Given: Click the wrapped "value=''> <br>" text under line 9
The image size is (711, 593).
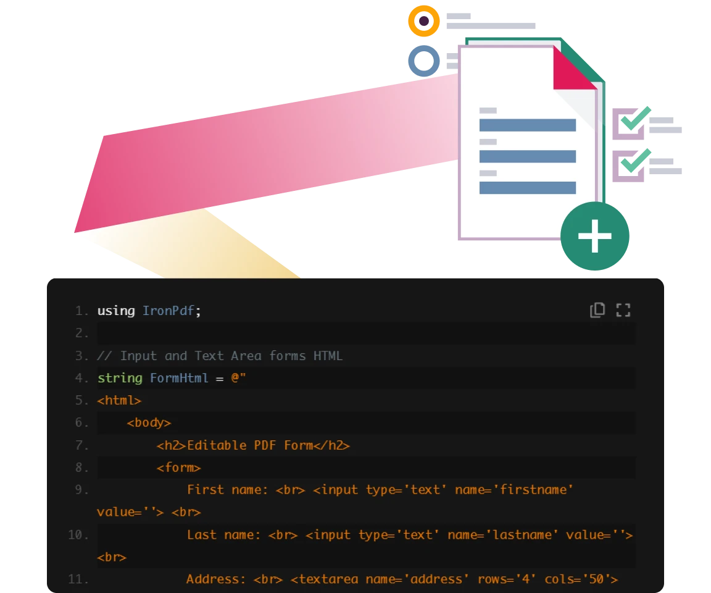Looking at the screenshot, I should point(149,512).
